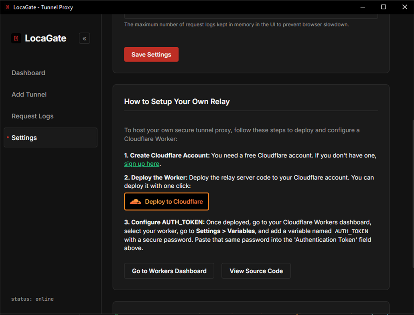
Task: Click the LocaGate icon in title bar
Action: coord(7,7)
